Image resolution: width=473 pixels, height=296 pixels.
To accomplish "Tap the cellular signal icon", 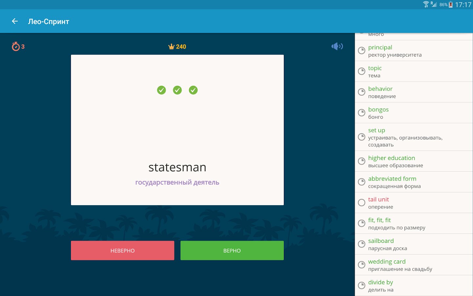I will pyautogui.click(x=434, y=4).
